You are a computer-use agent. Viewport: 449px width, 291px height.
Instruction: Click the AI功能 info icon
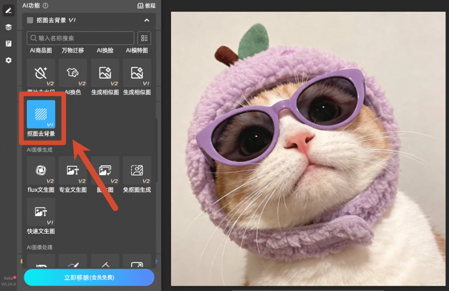[46, 5]
